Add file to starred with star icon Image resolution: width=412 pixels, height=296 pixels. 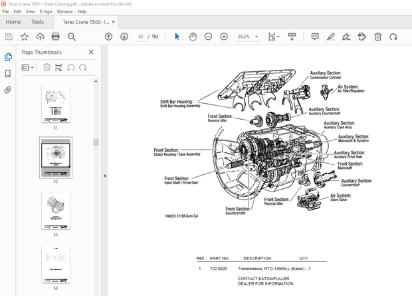coord(25,37)
